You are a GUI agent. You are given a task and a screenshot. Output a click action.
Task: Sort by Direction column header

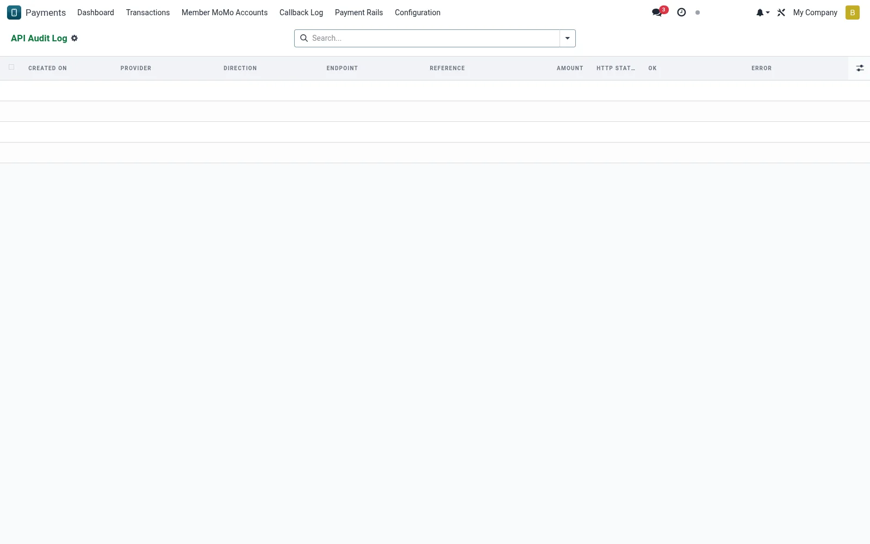point(240,68)
